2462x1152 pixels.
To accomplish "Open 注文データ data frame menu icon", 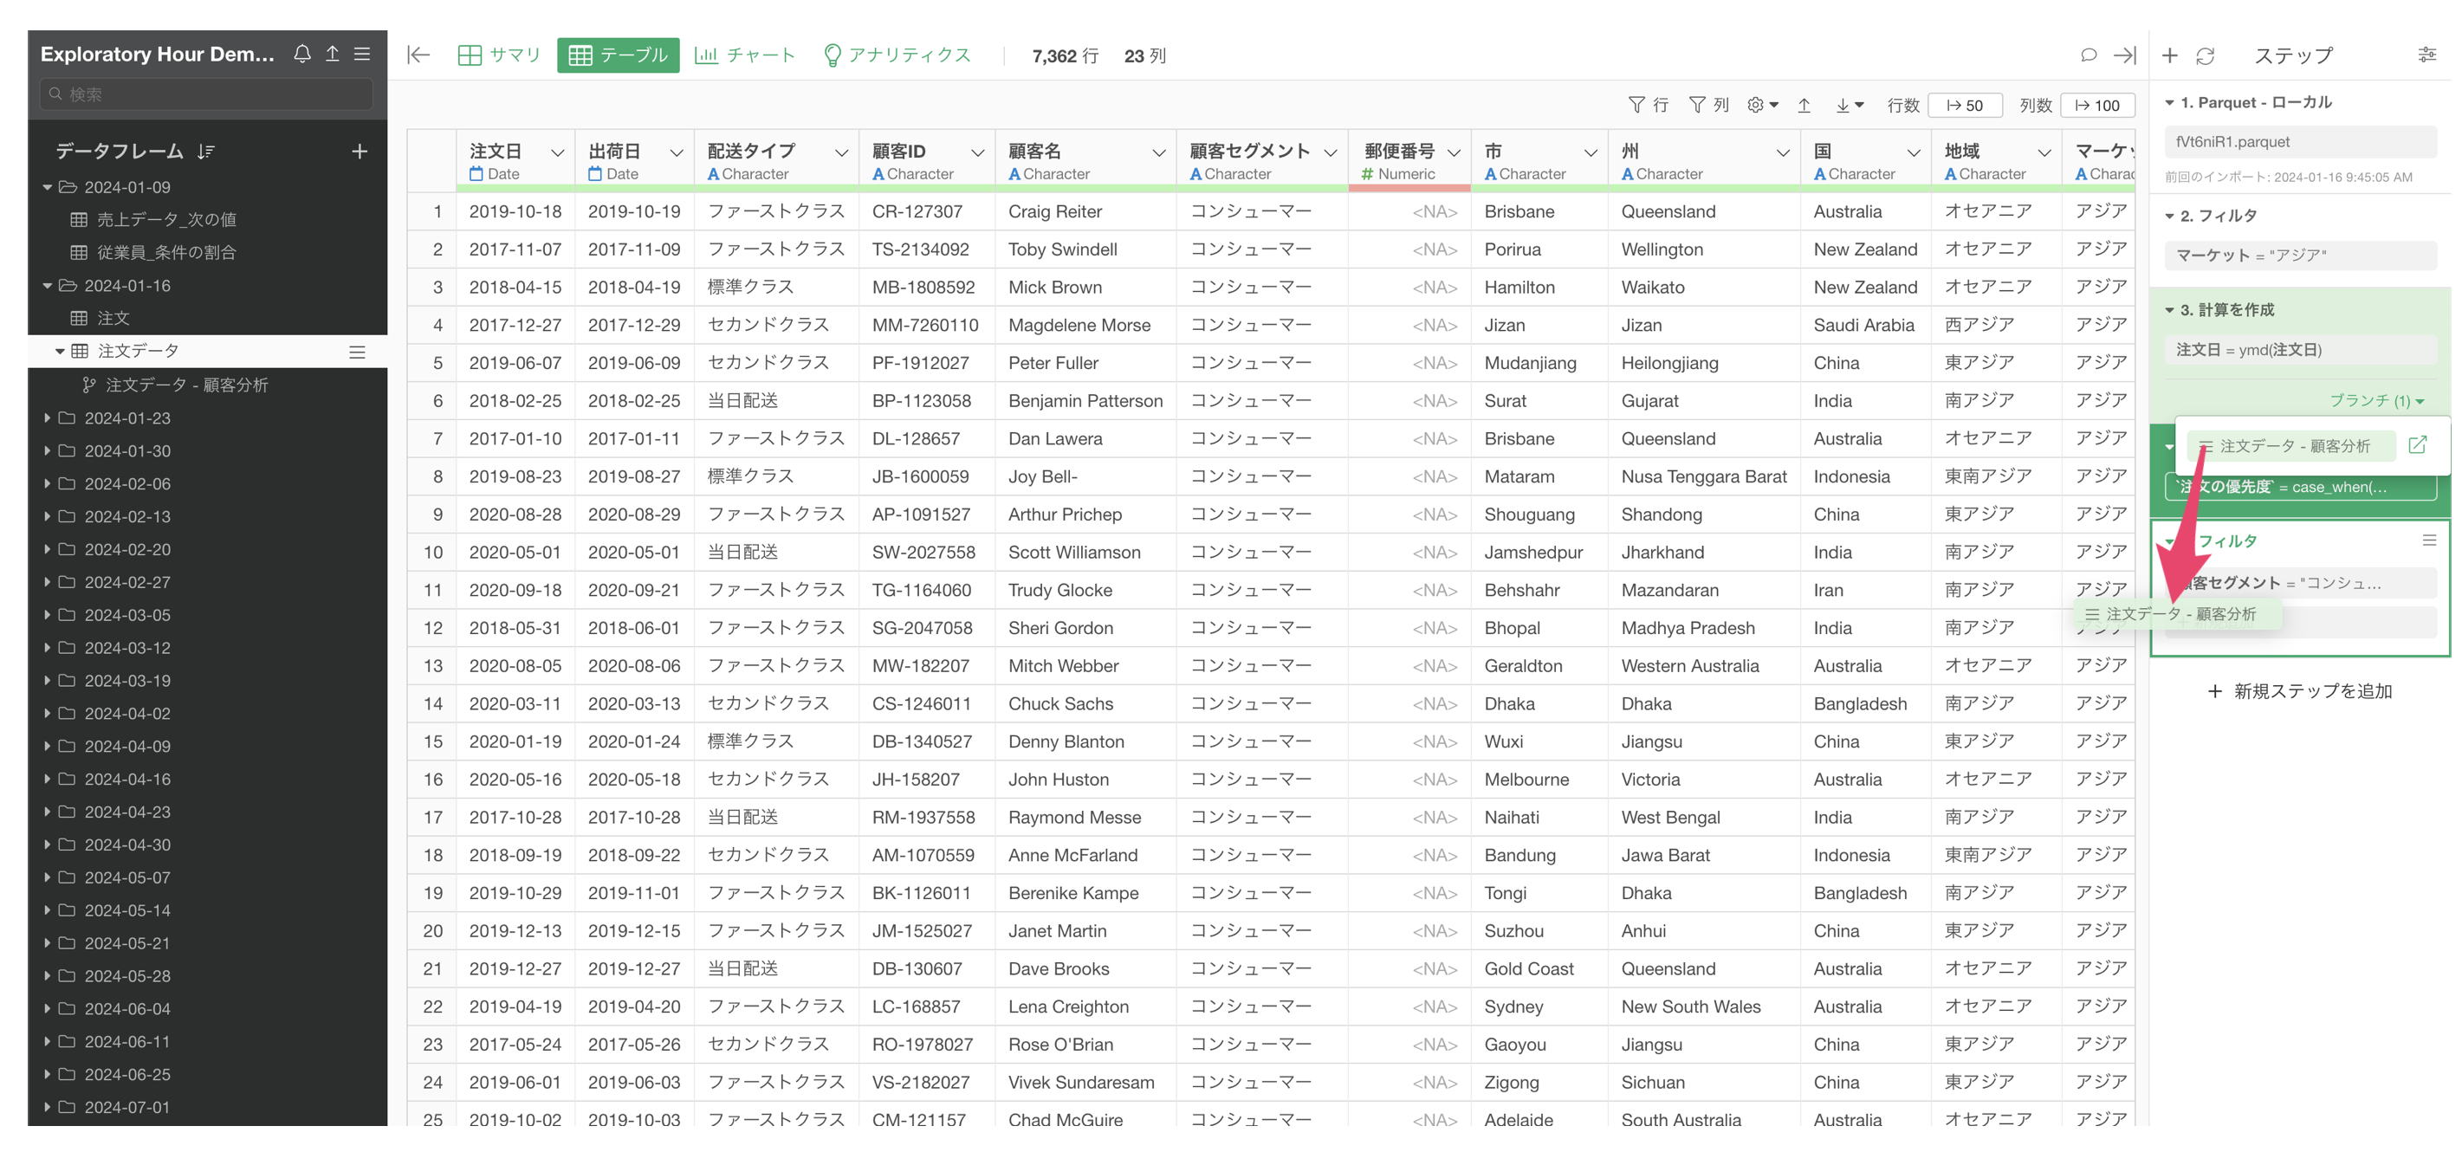I will [358, 352].
